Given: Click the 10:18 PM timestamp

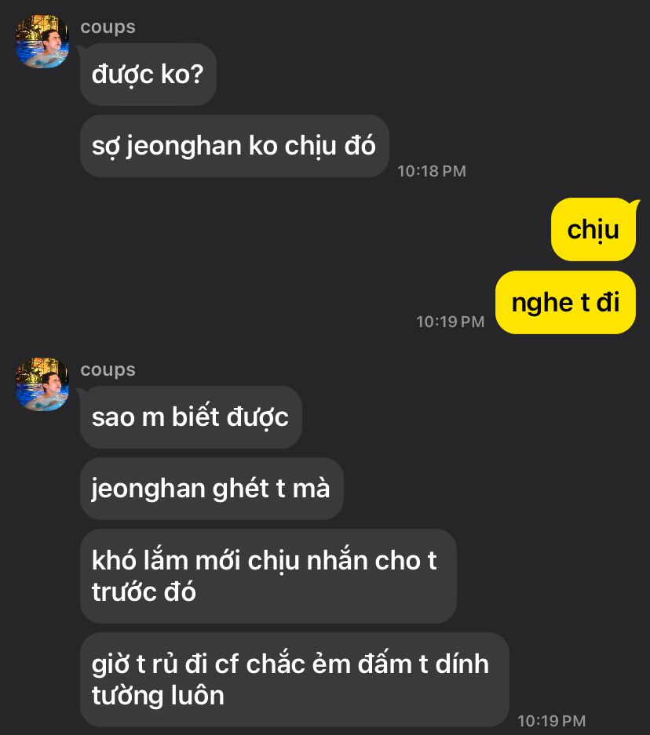Looking at the screenshot, I should click(432, 171).
